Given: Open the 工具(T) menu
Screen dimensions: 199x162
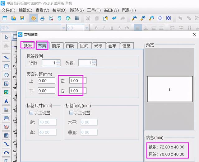Looking at the screenshot, I should 94,10.
